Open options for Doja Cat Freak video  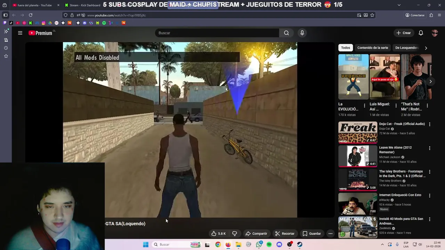click(429, 124)
